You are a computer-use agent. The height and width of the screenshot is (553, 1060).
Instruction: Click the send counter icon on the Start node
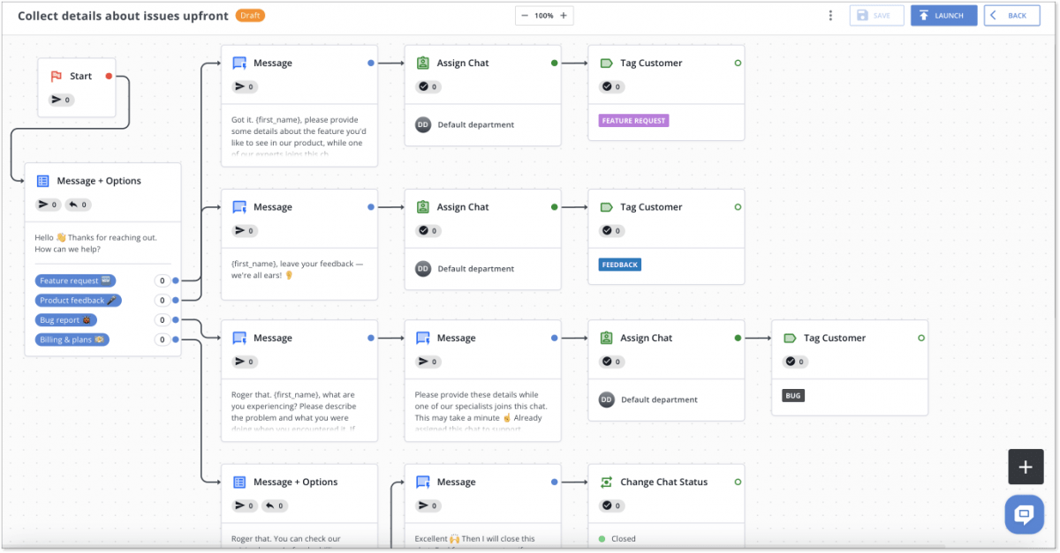57,100
